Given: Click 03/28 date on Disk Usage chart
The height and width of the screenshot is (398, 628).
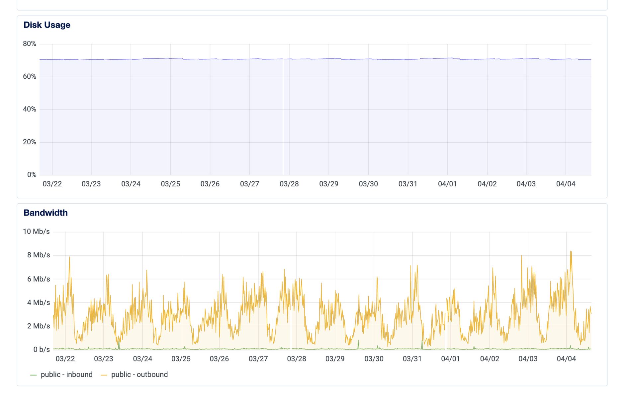Looking at the screenshot, I should 289,184.
